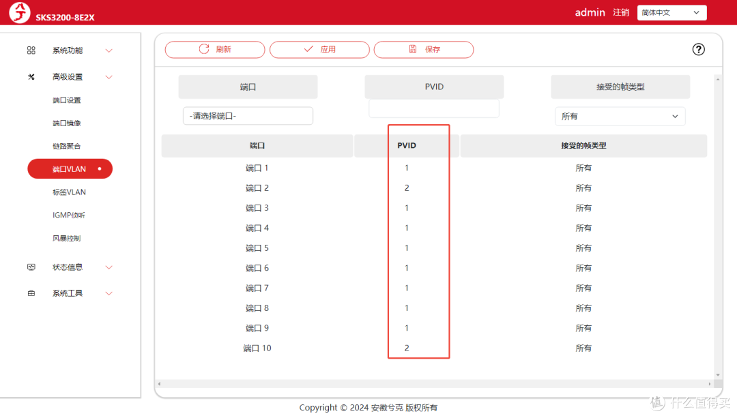The image size is (737, 418).
Task: Open the 标签VLAN menu item
Action: 69,192
